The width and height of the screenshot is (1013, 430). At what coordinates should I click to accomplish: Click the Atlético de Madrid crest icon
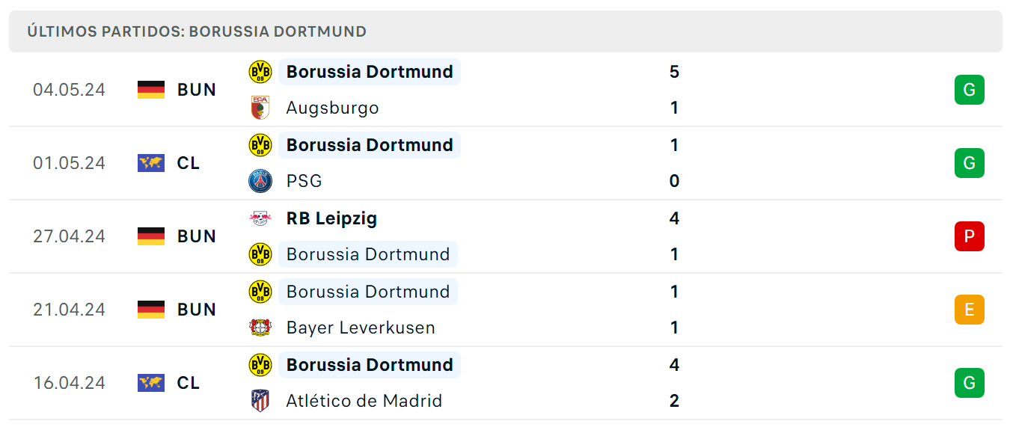260,401
